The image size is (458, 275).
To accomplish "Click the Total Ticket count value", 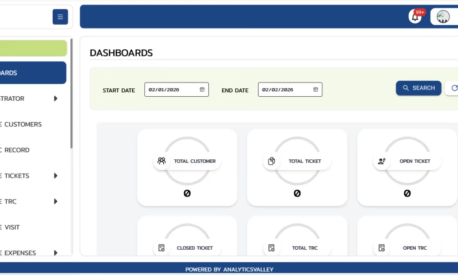I will (297, 193).
